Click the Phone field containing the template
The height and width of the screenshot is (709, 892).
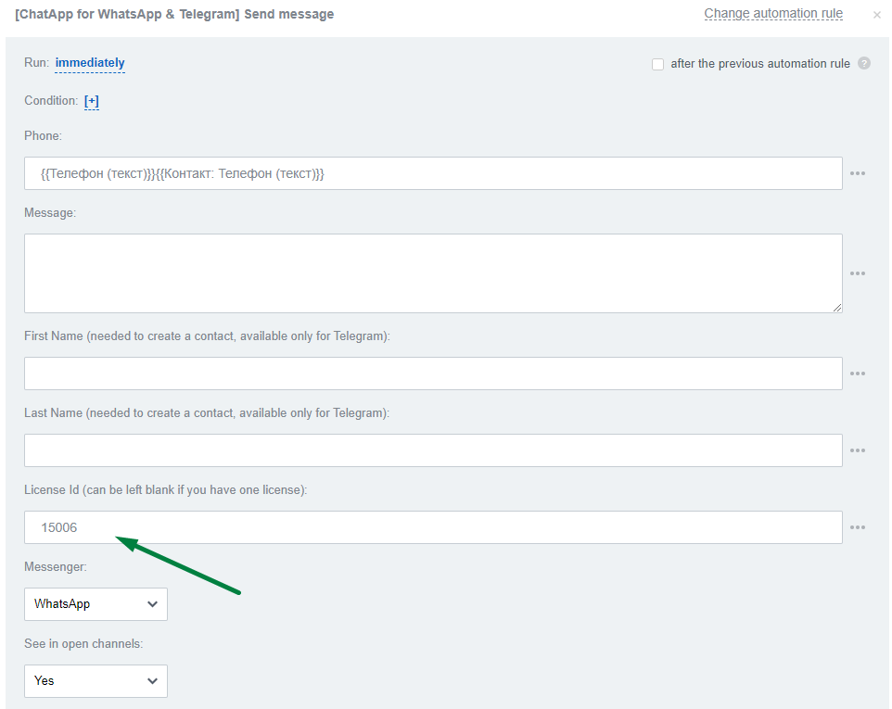click(x=432, y=173)
